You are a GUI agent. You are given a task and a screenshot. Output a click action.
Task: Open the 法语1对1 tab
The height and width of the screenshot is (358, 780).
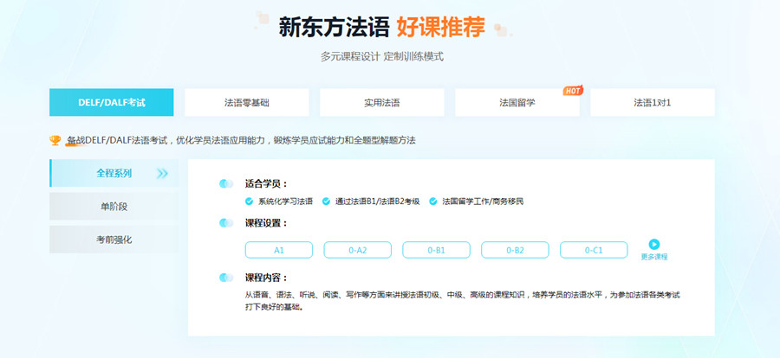(x=652, y=102)
